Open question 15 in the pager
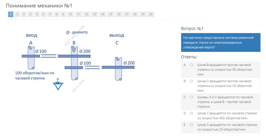This screenshot has height=139, width=266. 111,14
